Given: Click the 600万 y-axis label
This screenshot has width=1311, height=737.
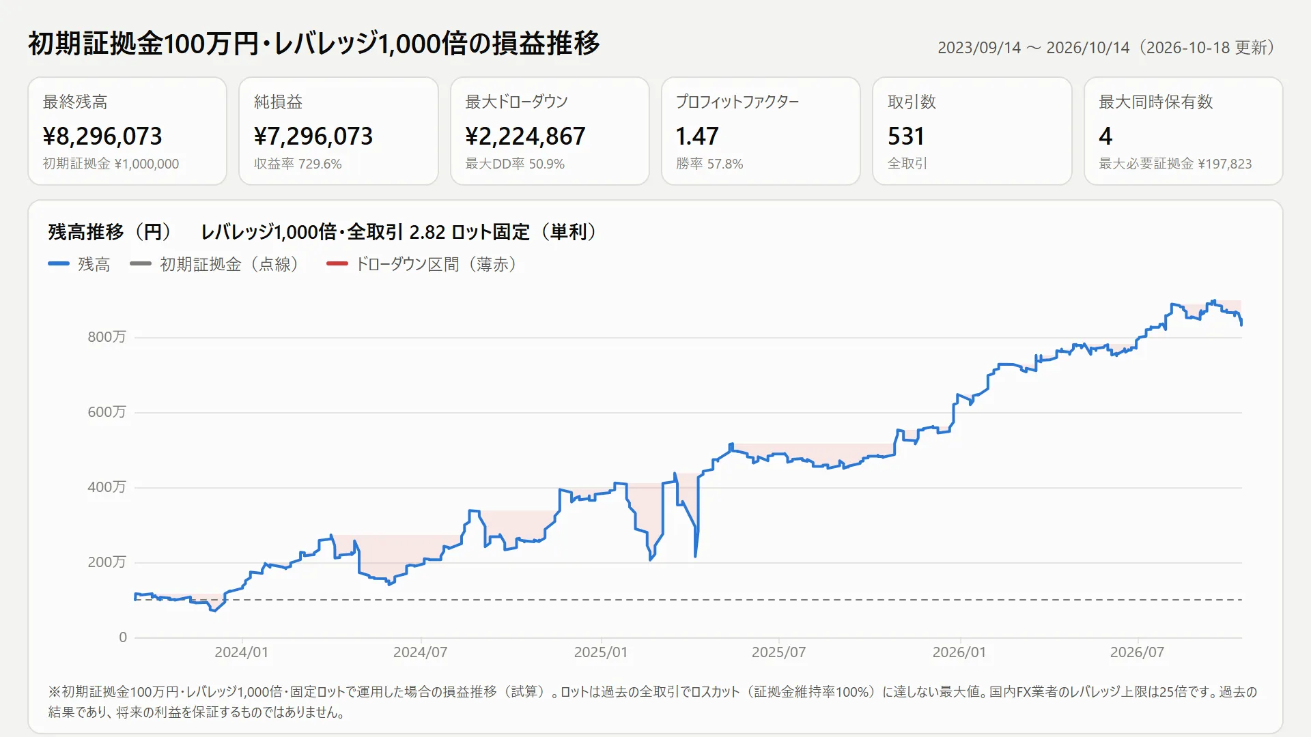Looking at the screenshot, I should coord(107,412).
